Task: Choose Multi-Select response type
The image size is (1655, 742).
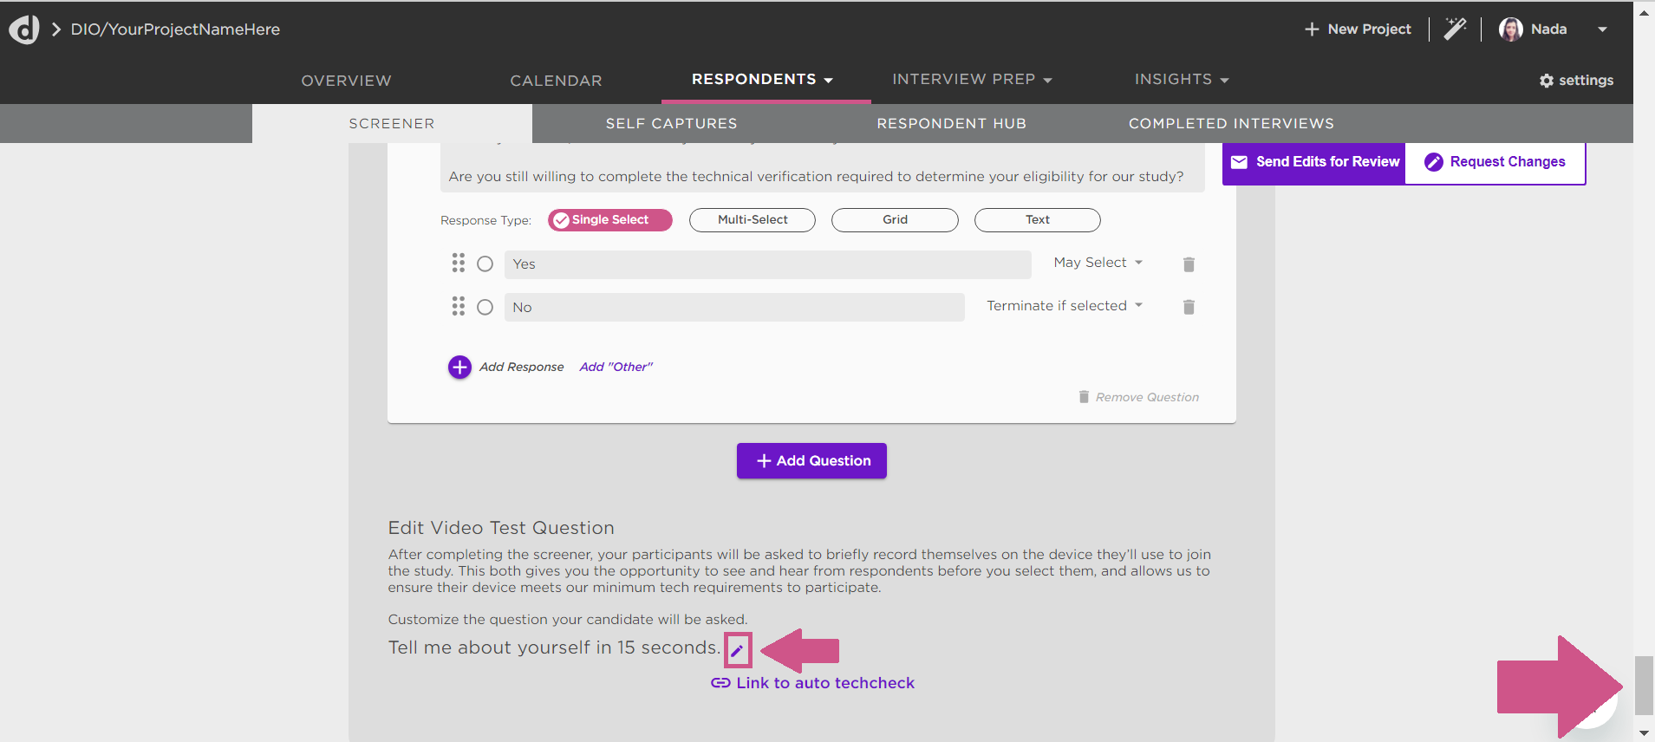Action: click(x=753, y=220)
